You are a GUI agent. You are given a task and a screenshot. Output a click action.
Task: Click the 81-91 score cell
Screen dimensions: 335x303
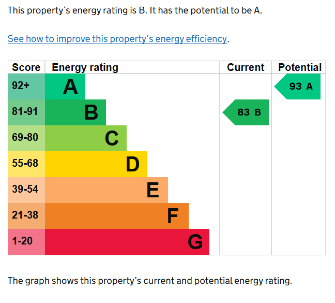click(x=26, y=112)
